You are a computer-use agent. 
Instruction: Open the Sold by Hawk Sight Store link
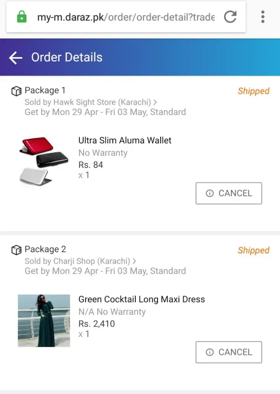coord(88,102)
